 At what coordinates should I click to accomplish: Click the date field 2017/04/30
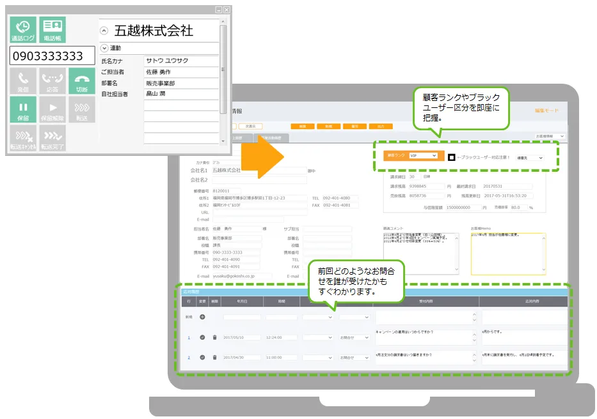click(242, 358)
